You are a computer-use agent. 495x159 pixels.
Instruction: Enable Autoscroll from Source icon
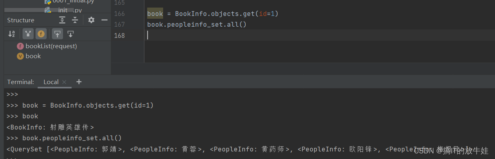click(x=71, y=34)
